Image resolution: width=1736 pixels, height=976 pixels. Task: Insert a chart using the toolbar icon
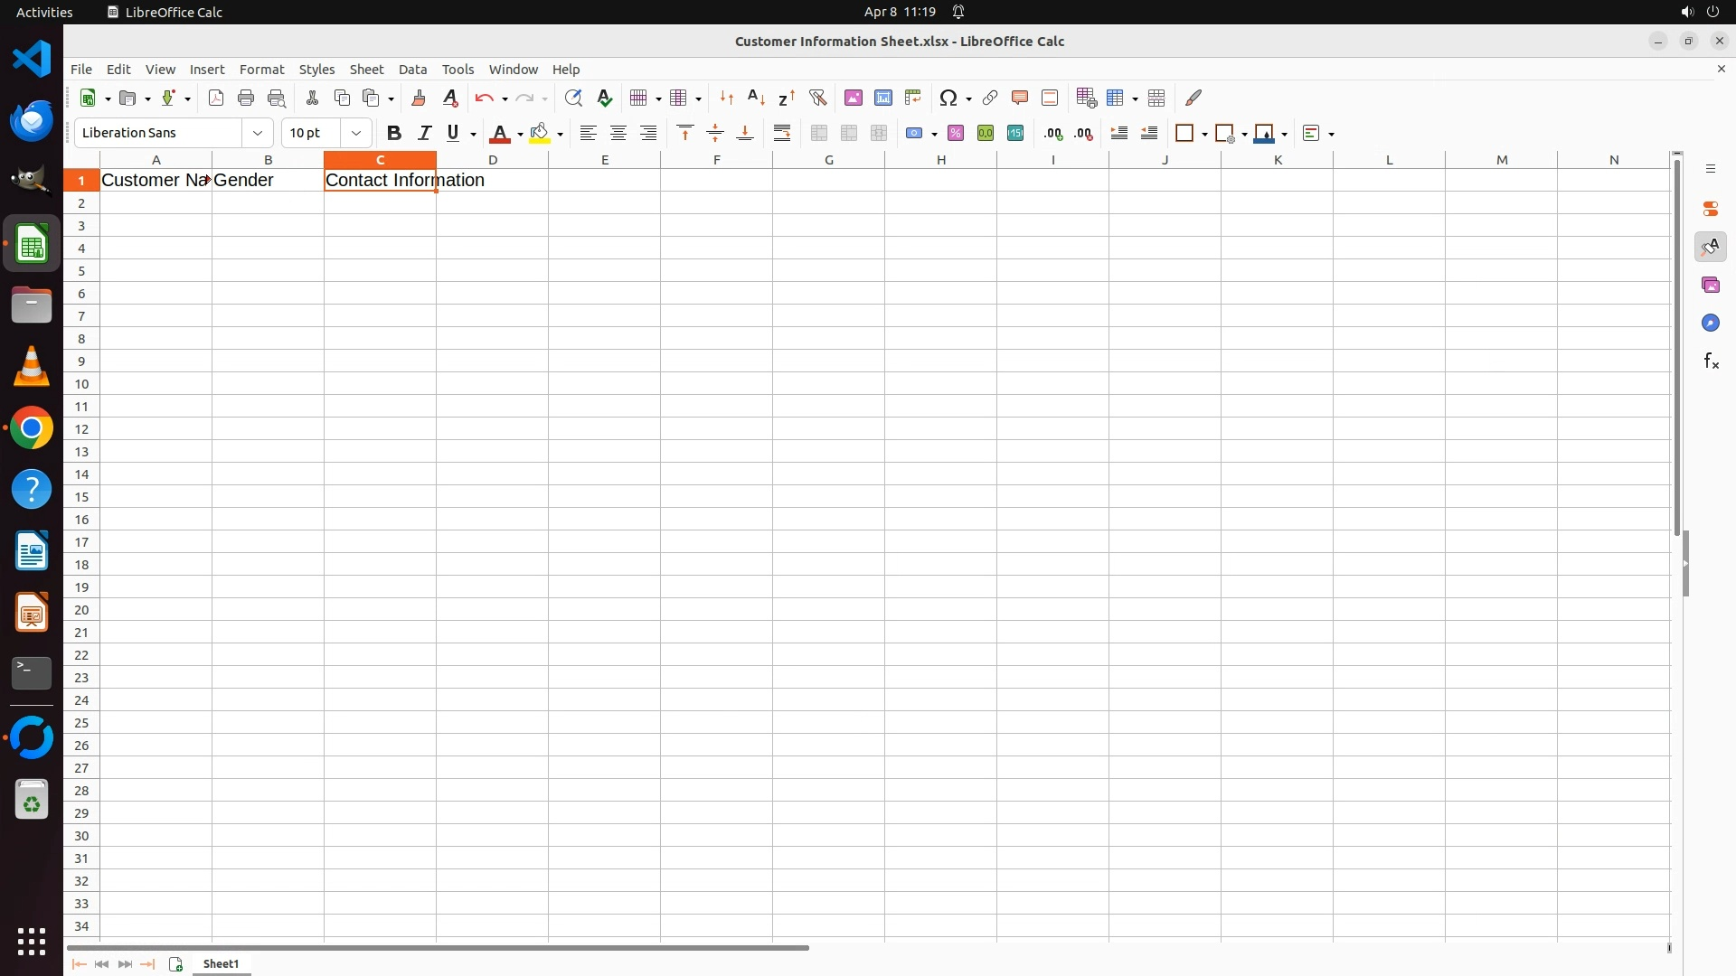883,98
